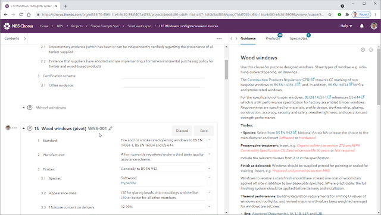Open the Standard value dropdown
The image size is (381, 215).
[209, 143]
